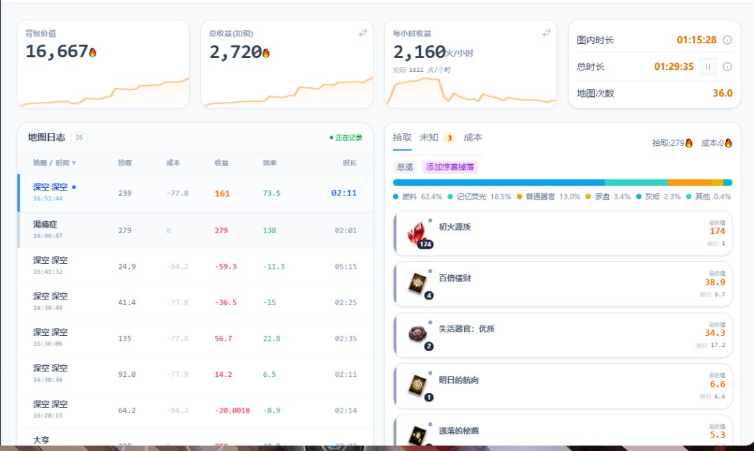The height and width of the screenshot is (451, 754).
Task: Click the 遗落的秘藏 item name
Action: click(458, 431)
